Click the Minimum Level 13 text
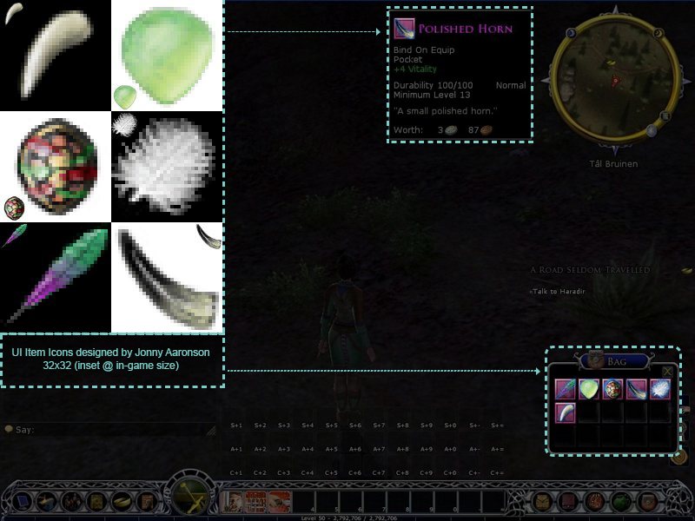 pos(432,95)
